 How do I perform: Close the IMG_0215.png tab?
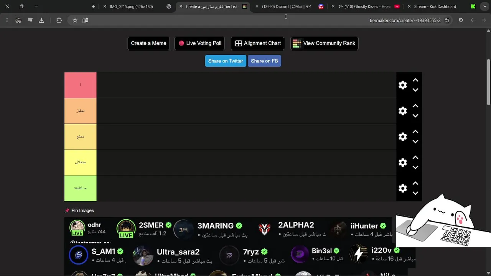104,7
